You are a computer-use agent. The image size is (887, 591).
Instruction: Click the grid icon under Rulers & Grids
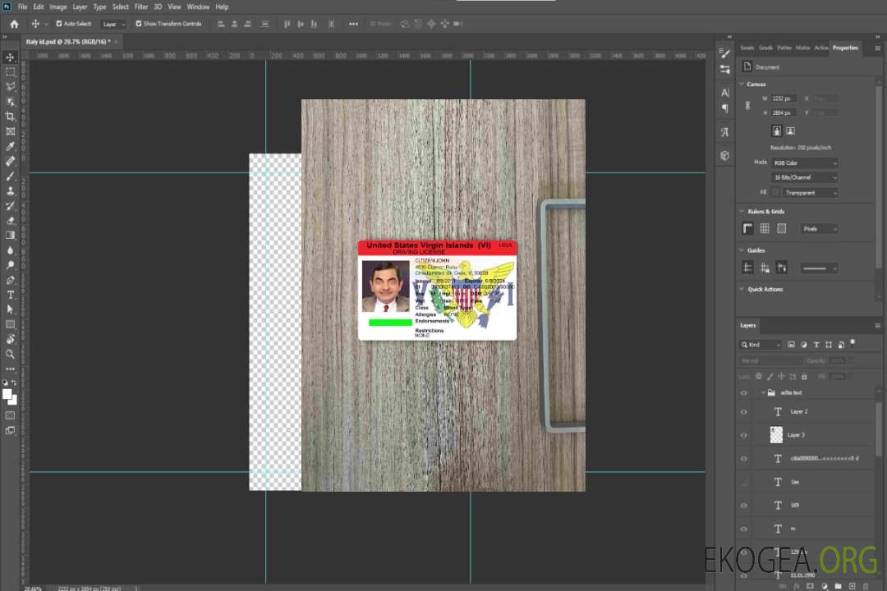(x=765, y=228)
